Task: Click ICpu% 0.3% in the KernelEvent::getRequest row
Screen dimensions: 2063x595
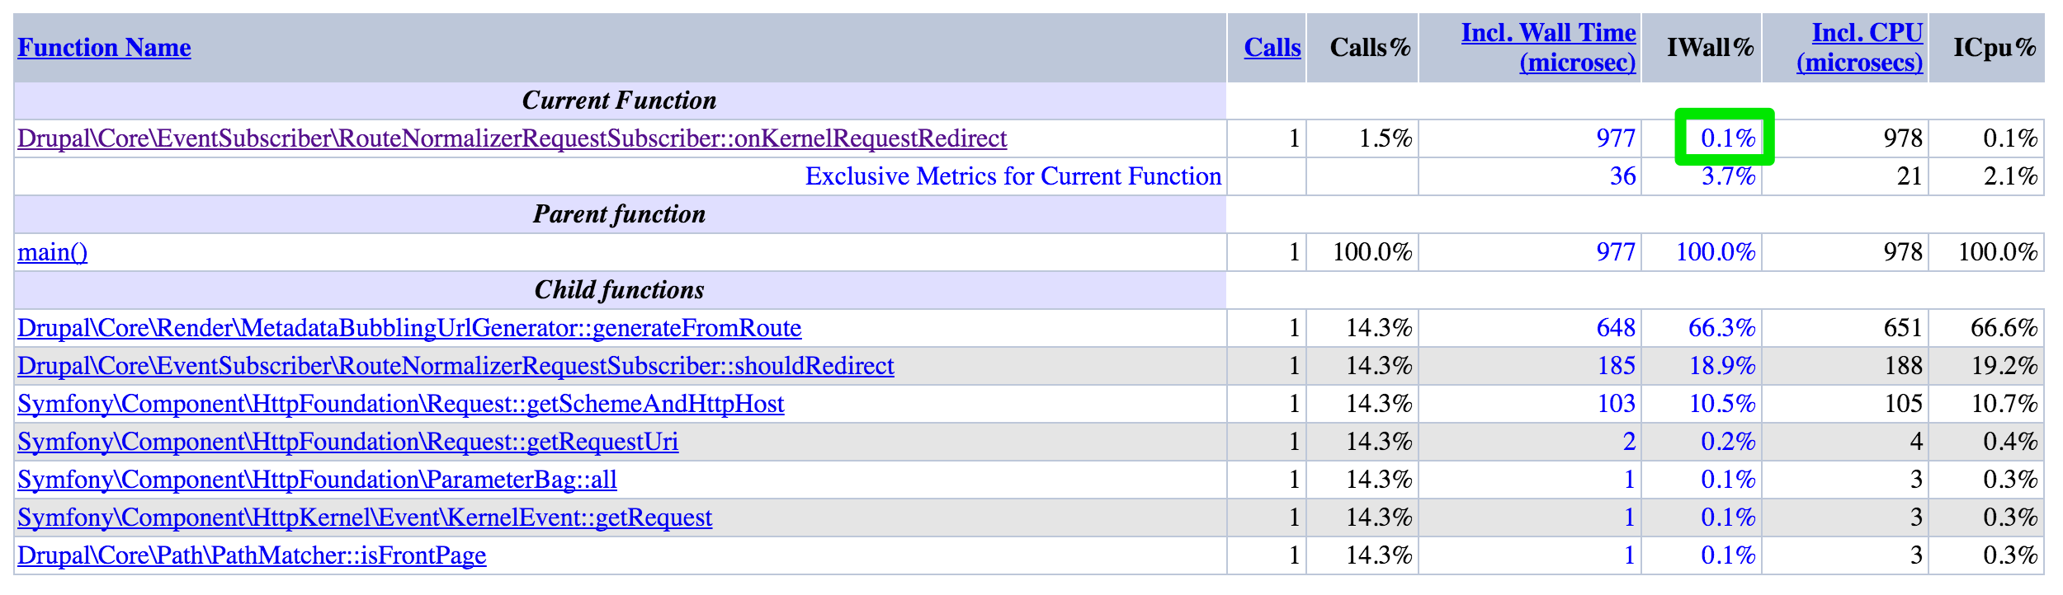Action: (x=2010, y=518)
